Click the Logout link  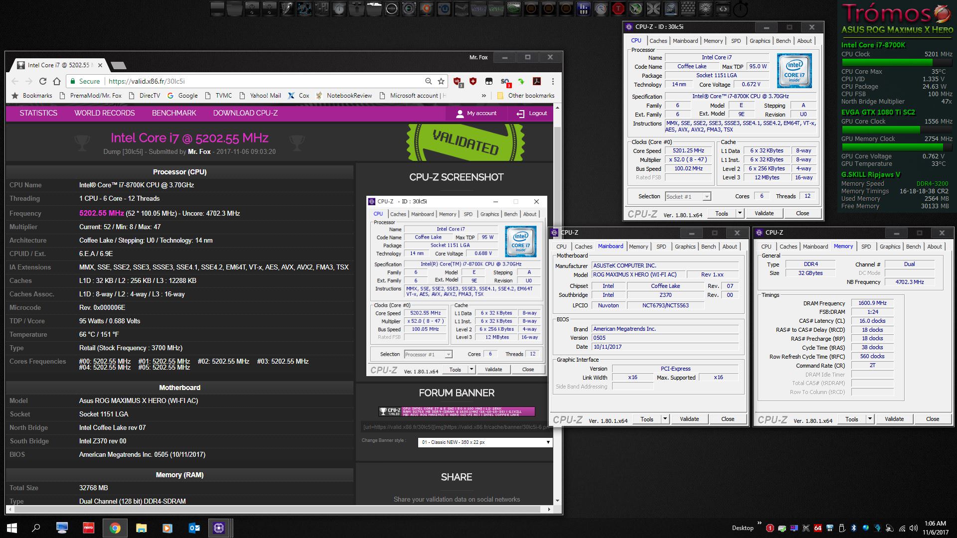pyautogui.click(x=532, y=114)
